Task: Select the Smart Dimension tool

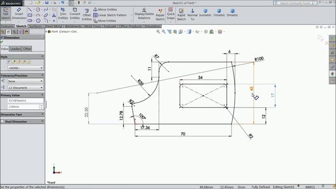Action: (x=19, y=14)
